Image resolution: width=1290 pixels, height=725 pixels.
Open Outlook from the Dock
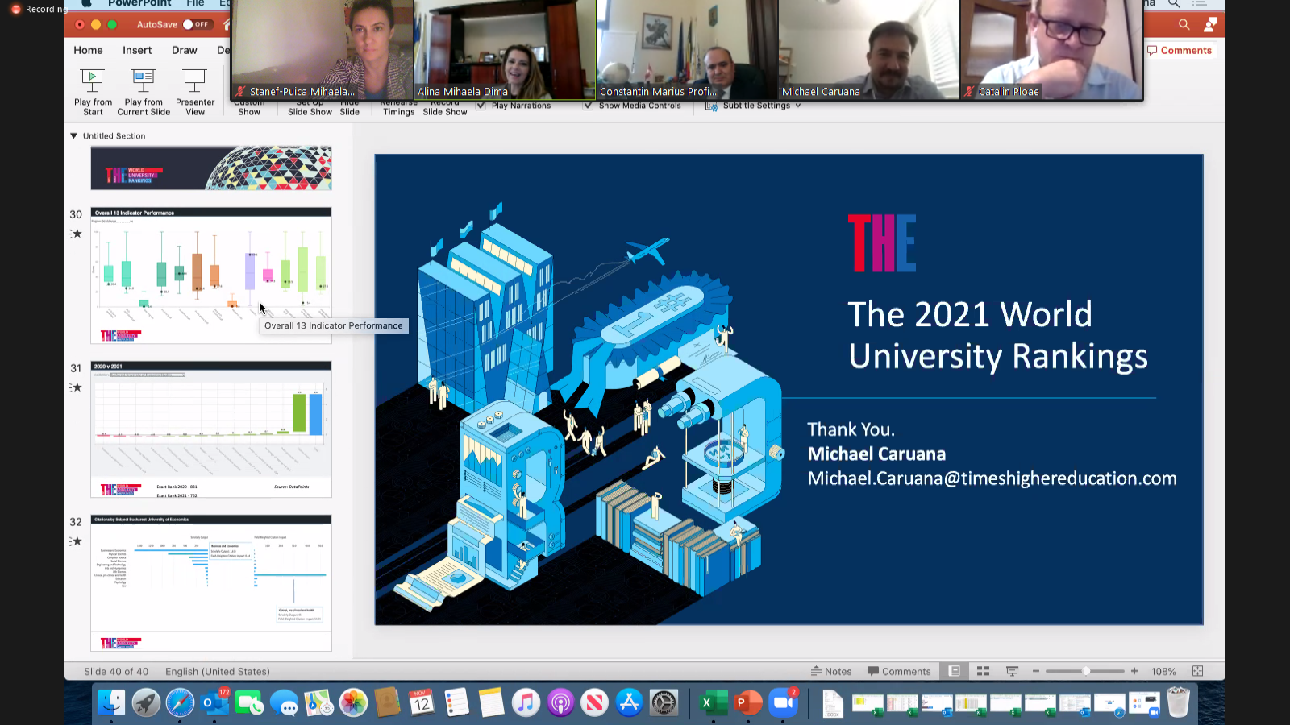point(215,702)
